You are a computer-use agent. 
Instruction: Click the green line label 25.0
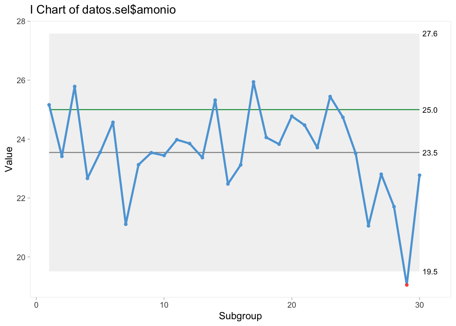pos(430,110)
